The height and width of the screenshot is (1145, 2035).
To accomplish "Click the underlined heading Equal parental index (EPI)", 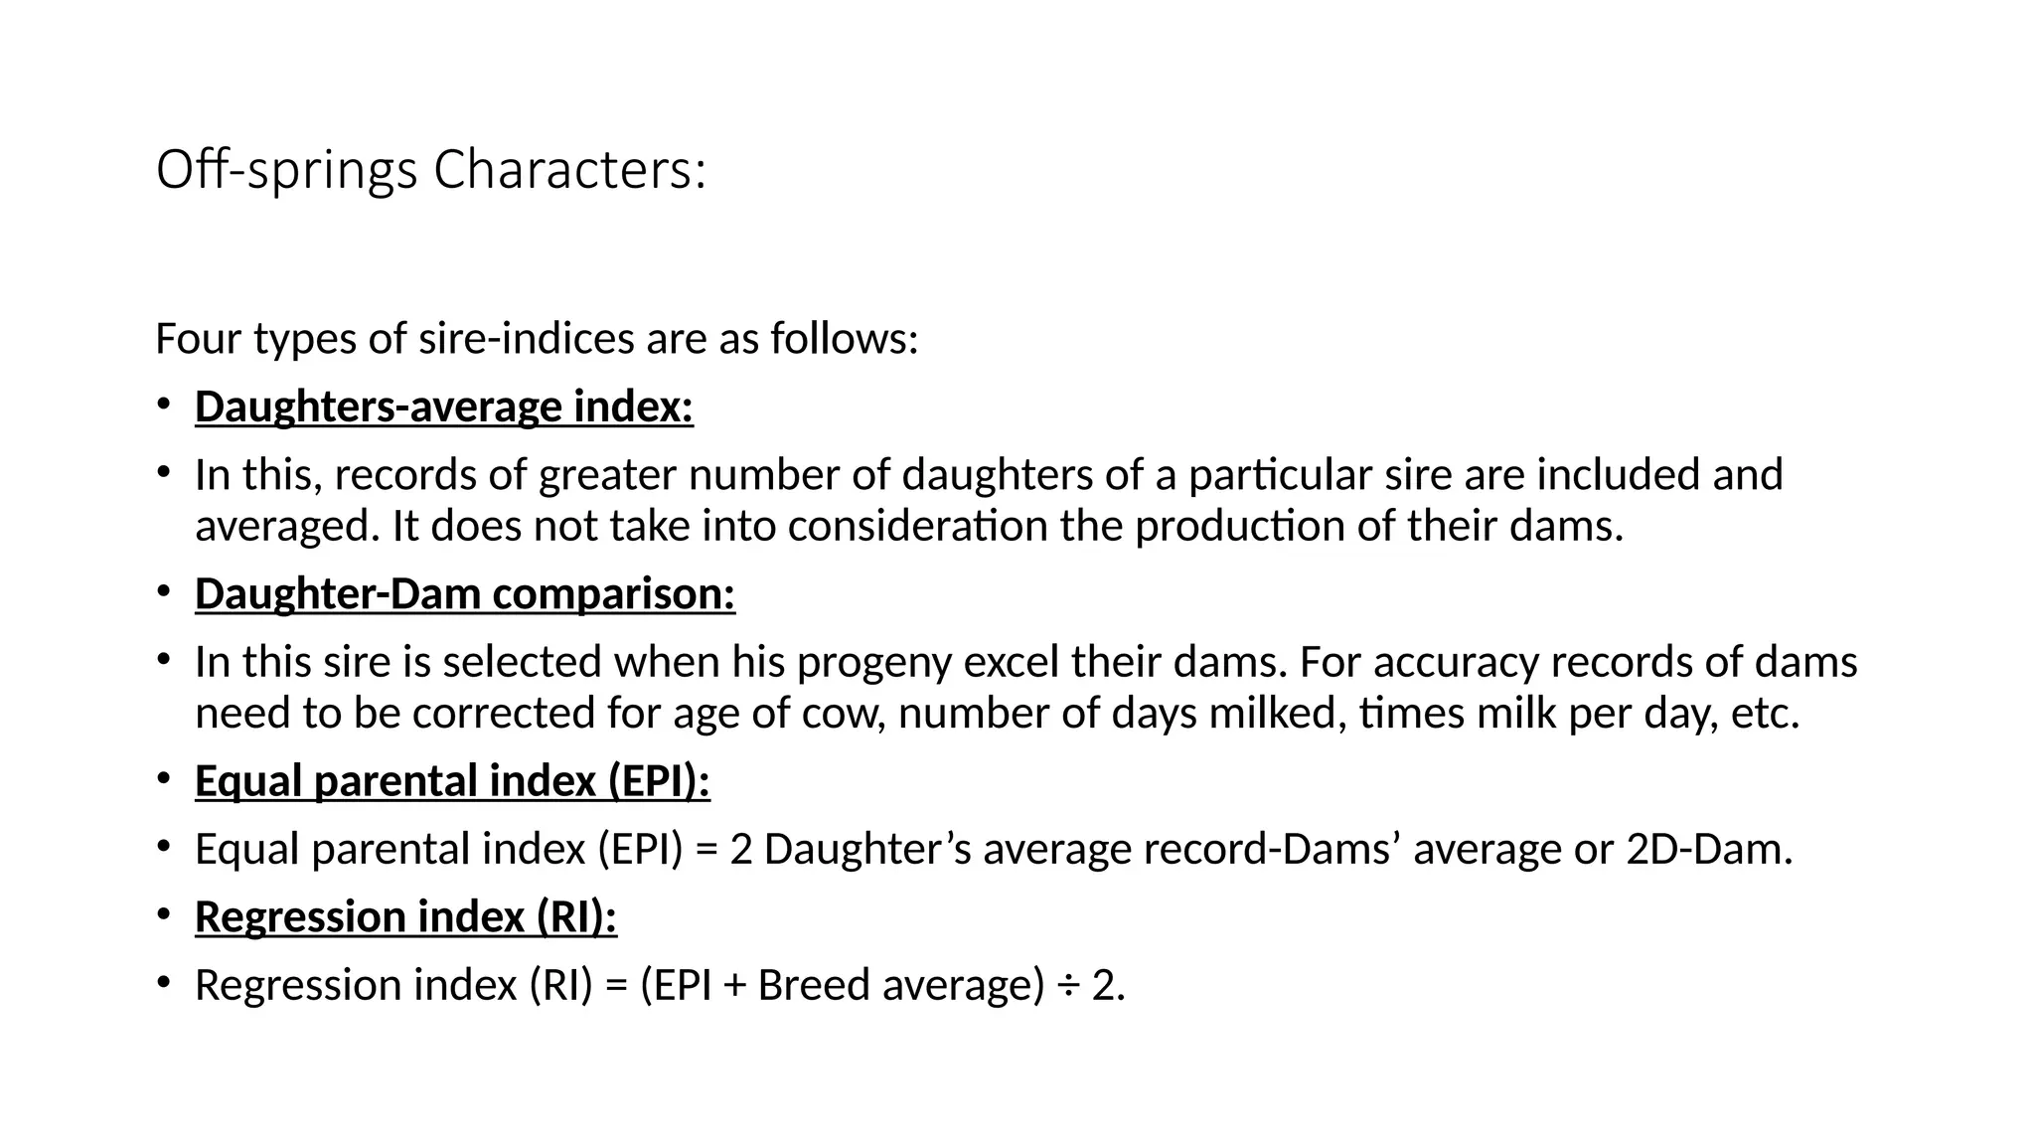I will point(453,780).
